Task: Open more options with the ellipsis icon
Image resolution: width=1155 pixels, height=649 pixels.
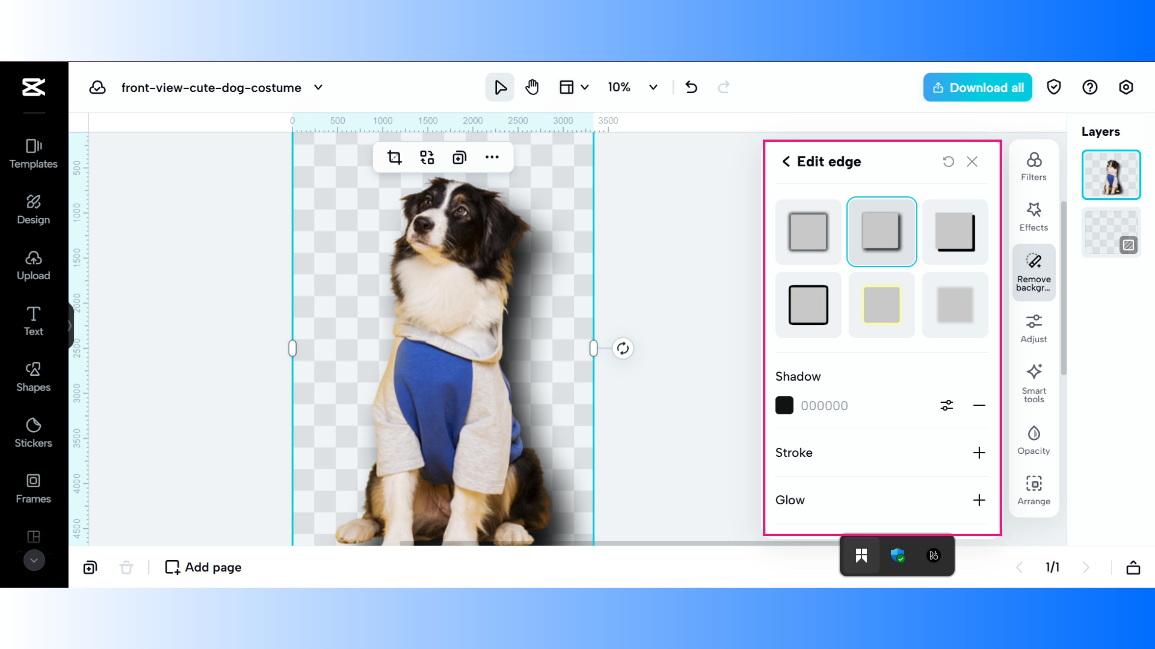Action: click(x=492, y=157)
